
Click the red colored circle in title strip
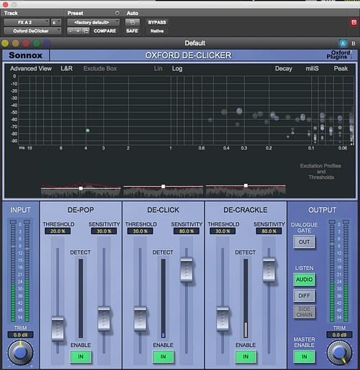[x=26, y=43]
